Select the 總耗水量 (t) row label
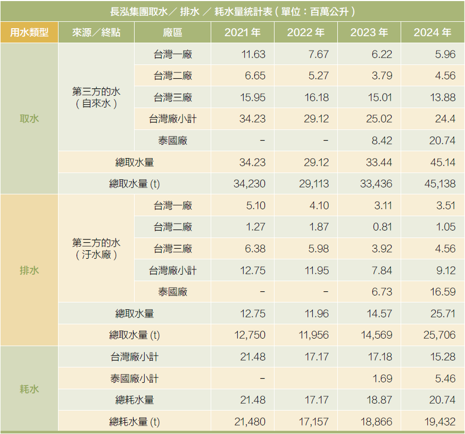This screenshot has height=434, width=465. (x=135, y=422)
